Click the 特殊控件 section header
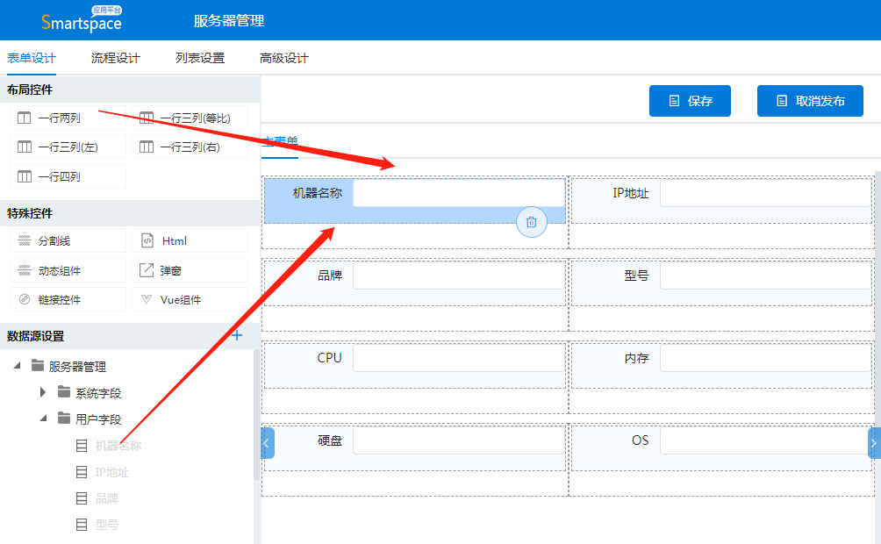The image size is (881, 544). click(x=30, y=213)
